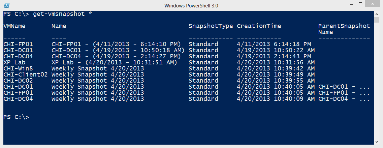Click parent snapshot CHI-DC04 - ... entry
The width and height of the screenshot is (383, 148).
click(344, 99)
